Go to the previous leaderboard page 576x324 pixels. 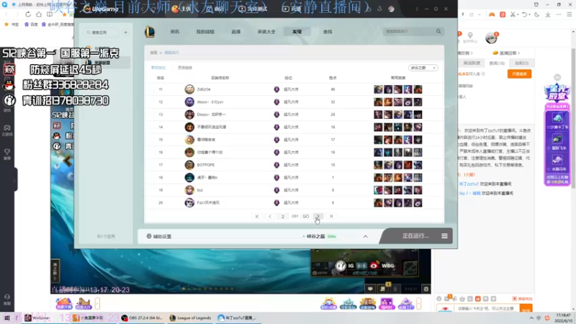(270, 217)
